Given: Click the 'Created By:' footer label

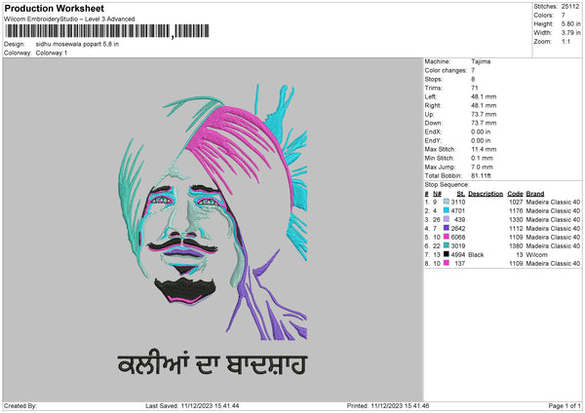Looking at the screenshot, I should 20,405.
